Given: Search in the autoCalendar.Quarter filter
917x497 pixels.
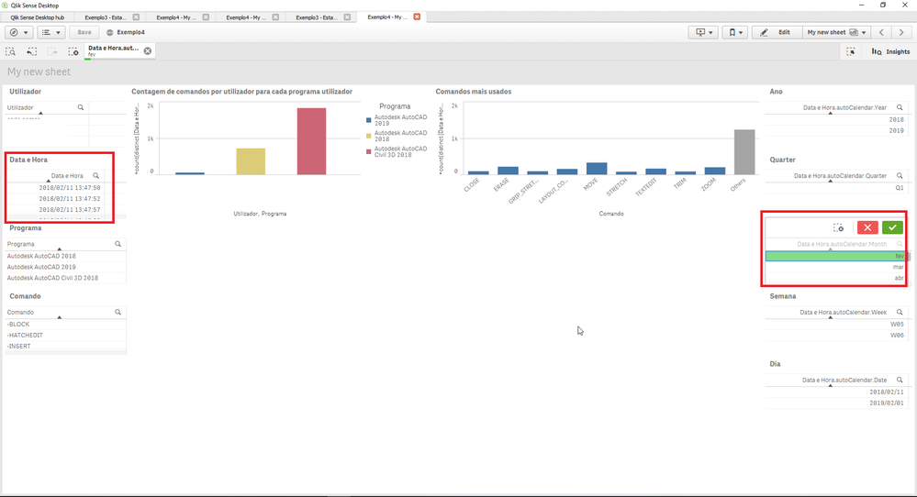Looking at the screenshot, I should click(900, 176).
